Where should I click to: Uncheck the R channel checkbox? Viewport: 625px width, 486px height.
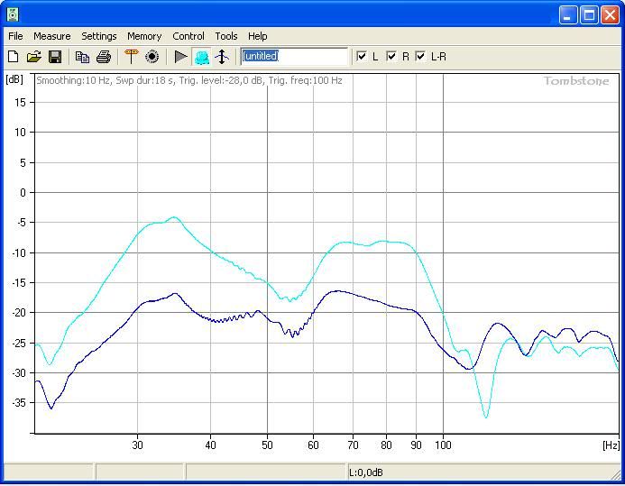391,57
